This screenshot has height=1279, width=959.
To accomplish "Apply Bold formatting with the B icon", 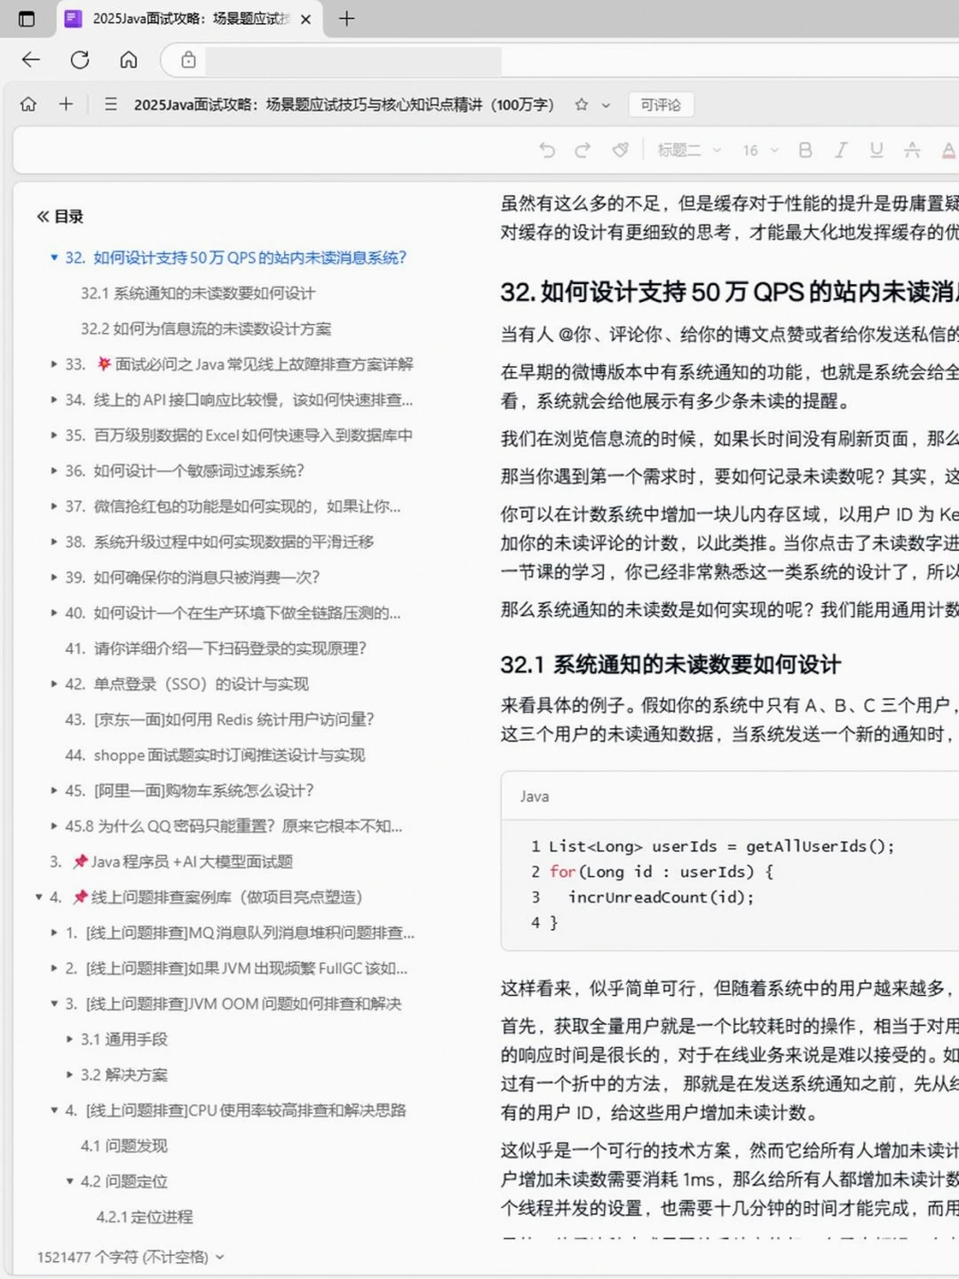I will pos(804,150).
